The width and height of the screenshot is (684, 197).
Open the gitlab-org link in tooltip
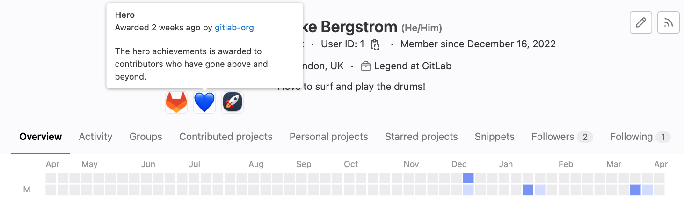point(234,28)
